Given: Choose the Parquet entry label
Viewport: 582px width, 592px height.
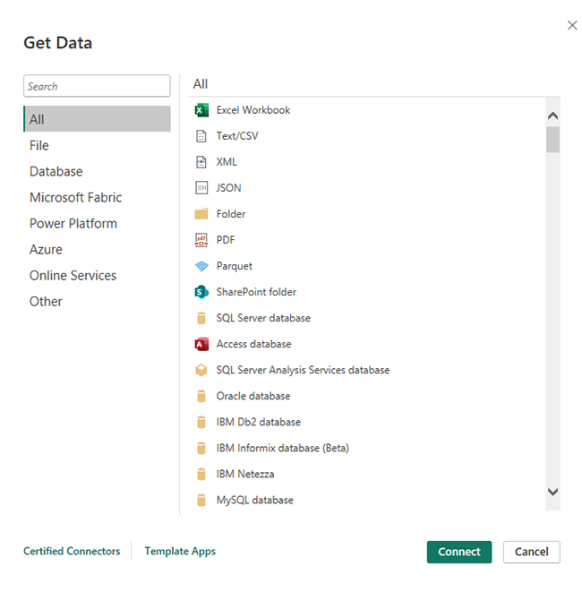Looking at the screenshot, I should click(x=234, y=266).
